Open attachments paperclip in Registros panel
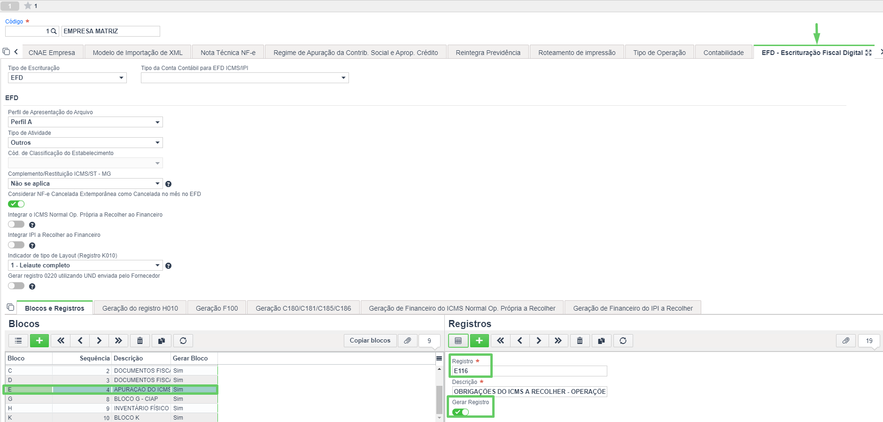This screenshot has height=422, width=883. click(x=845, y=341)
